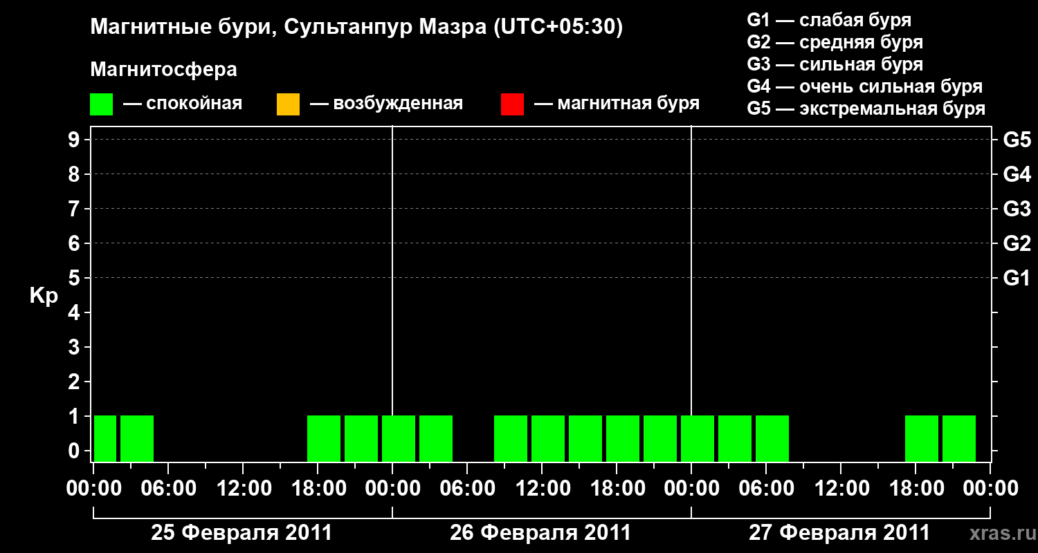Image resolution: width=1038 pixels, height=553 pixels.
Task: Click the '— магнитная буря' legend label
Action: (617, 104)
